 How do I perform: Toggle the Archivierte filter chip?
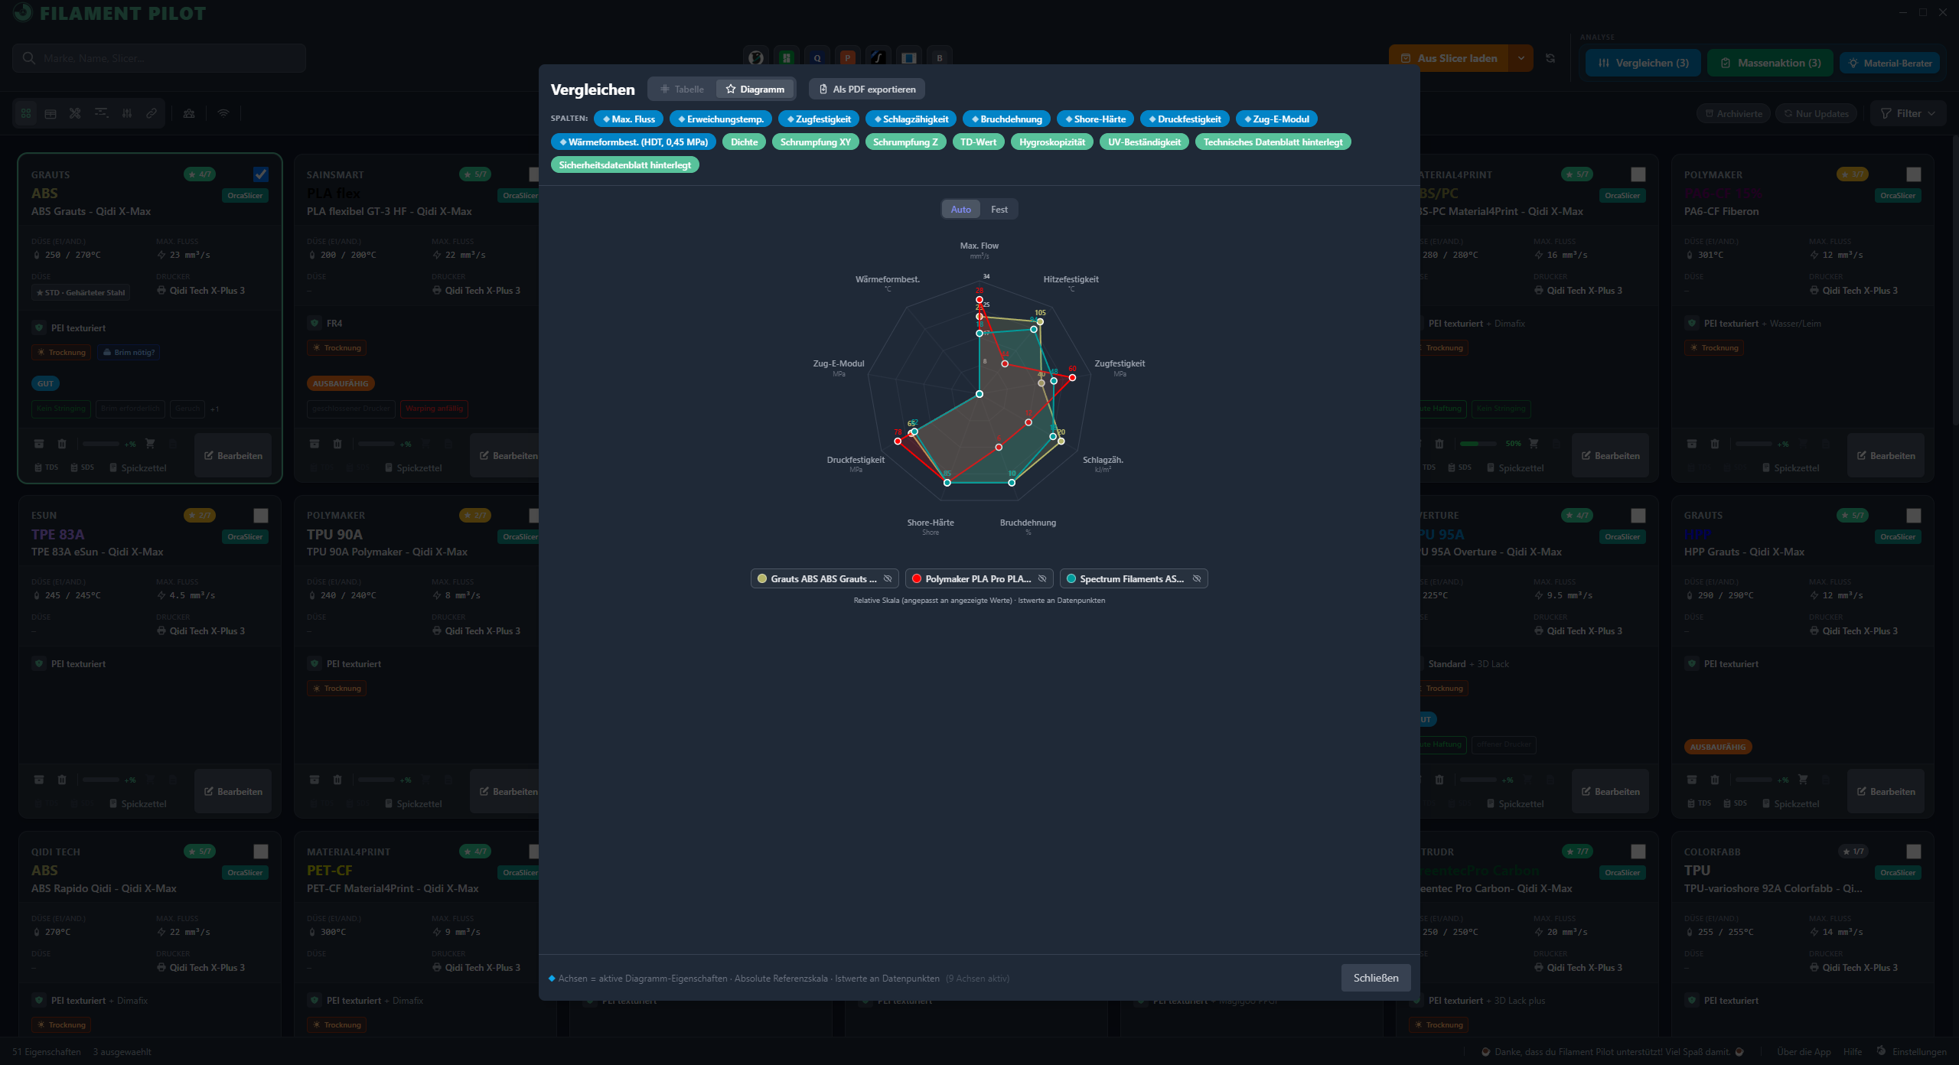click(x=1733, y=113)
